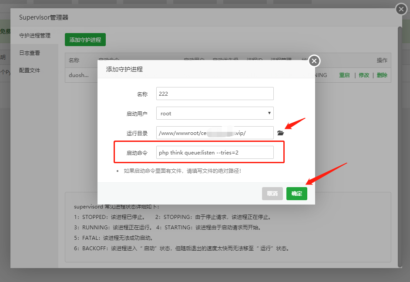Click the FATAL status description line
The image size is (410, 282).
(113, 238)
